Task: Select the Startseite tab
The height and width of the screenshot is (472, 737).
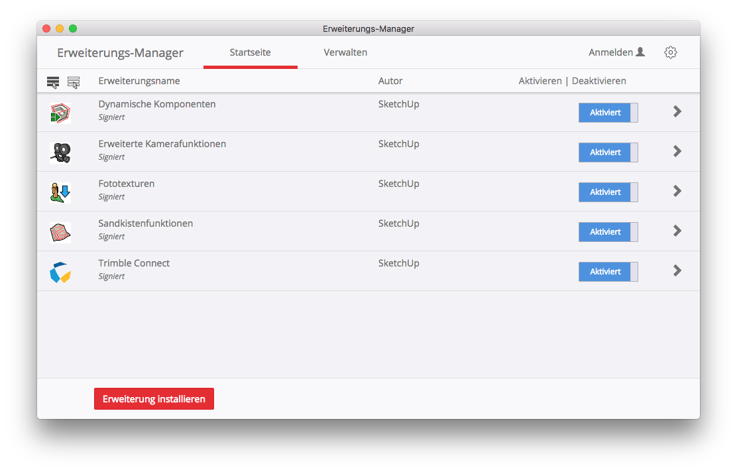Action: [250, 52]
